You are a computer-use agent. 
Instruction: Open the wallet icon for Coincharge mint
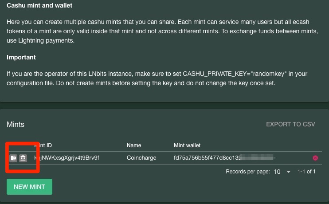[13, 158]
